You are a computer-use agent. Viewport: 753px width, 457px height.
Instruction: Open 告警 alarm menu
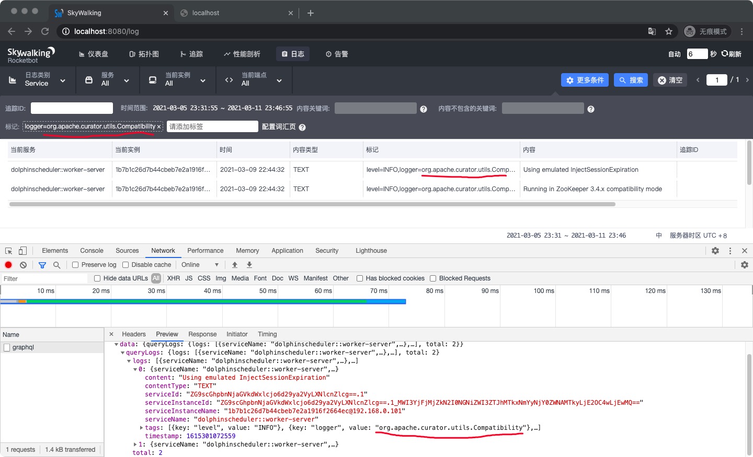pyautogui.click(x=337, y=54)
